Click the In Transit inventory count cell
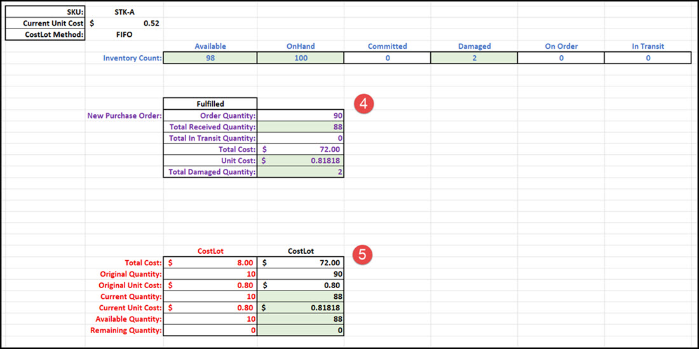The height and width of the screenshot is (349, 699). [x=647, y=58]
